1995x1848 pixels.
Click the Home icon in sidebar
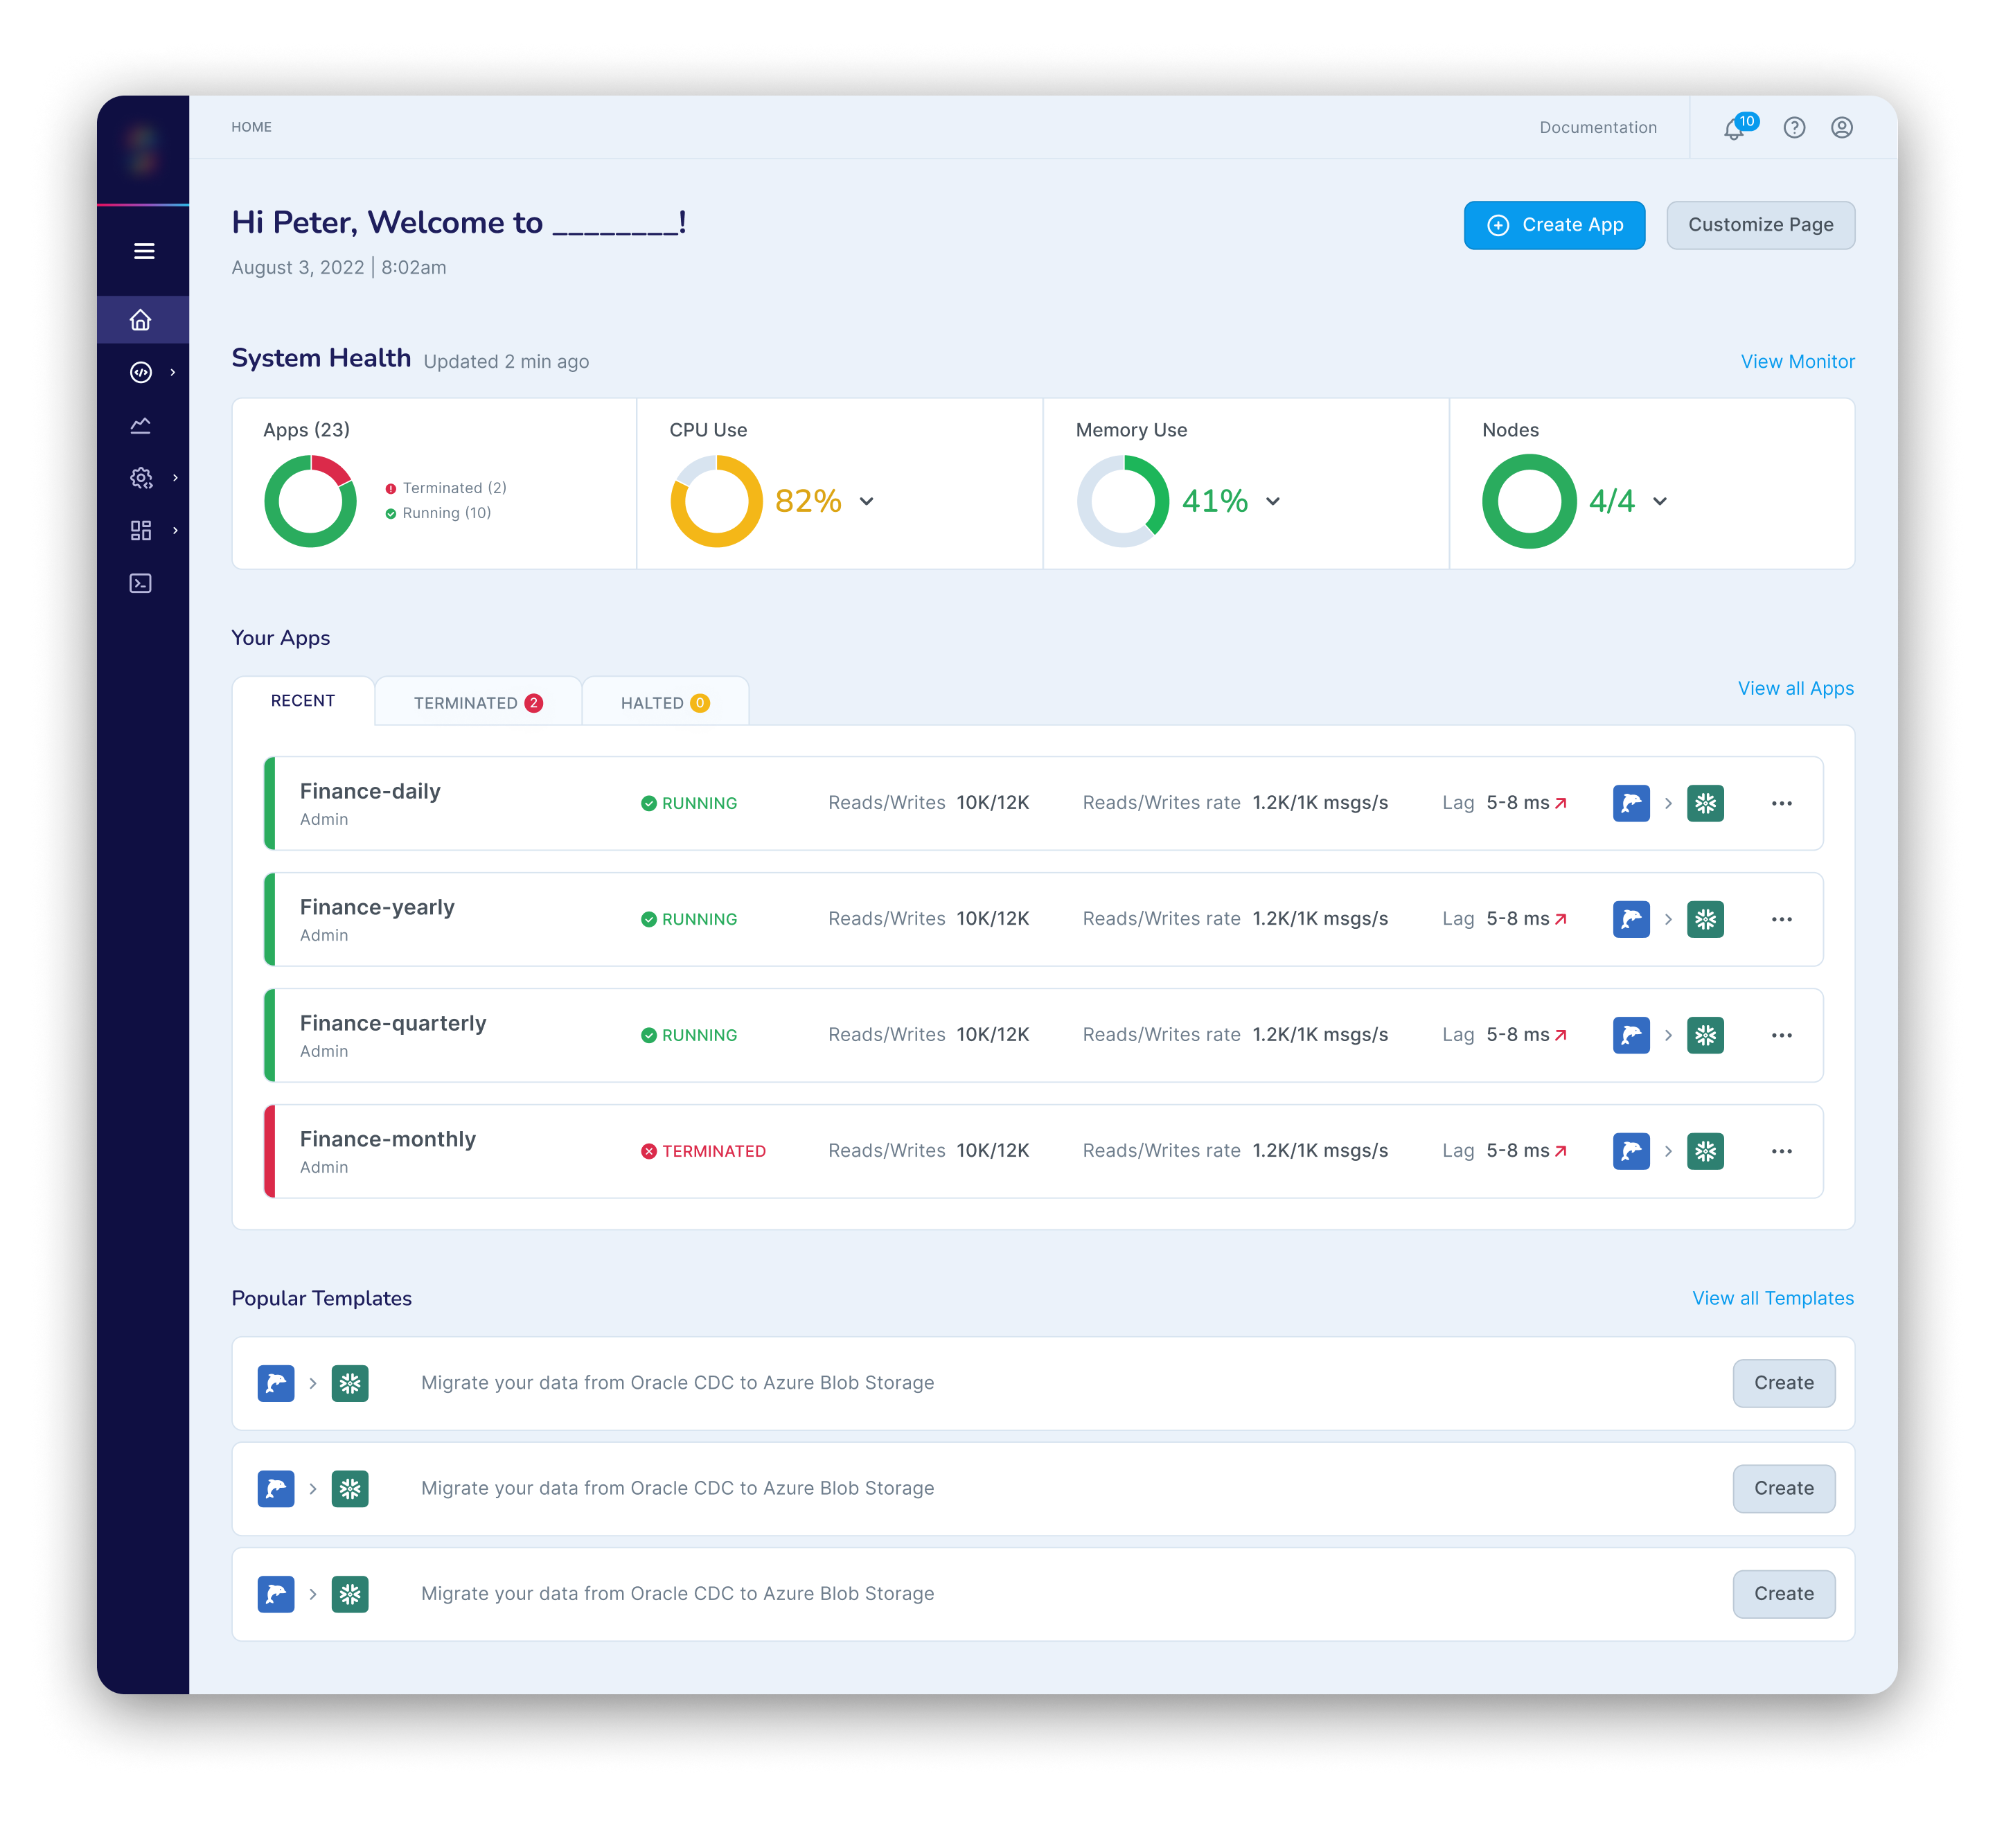click(x=141, y=320)
